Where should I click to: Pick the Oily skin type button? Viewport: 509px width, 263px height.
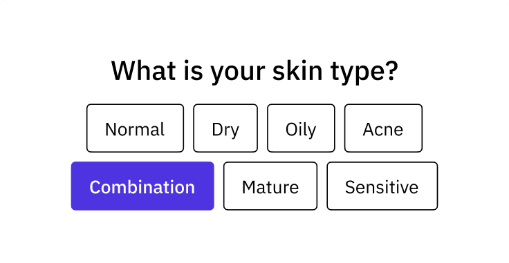(301, 128)
